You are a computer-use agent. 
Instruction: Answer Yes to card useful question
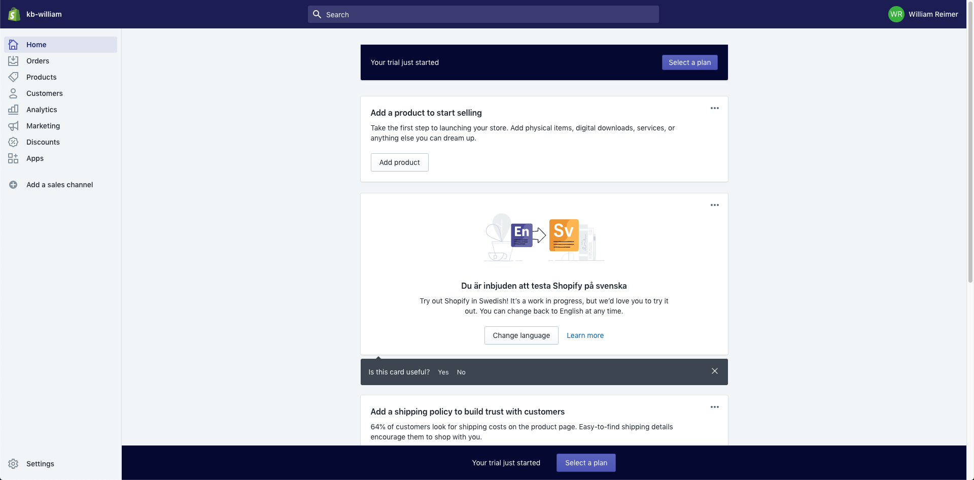click(443, 372)
